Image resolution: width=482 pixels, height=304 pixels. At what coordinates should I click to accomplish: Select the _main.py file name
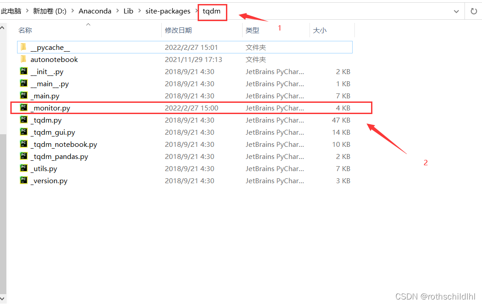pyautogui.click(x=45, y=96)
